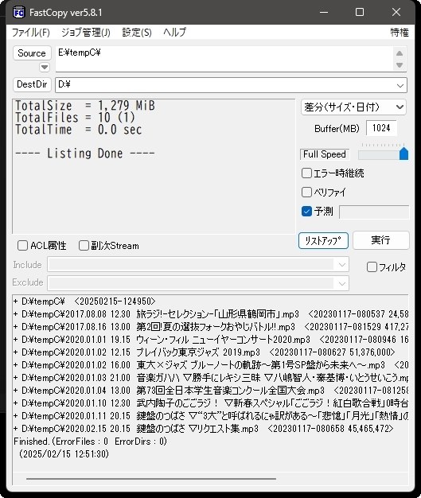Close the FastCopy window
421x498 pixels.
click(396, 13)
